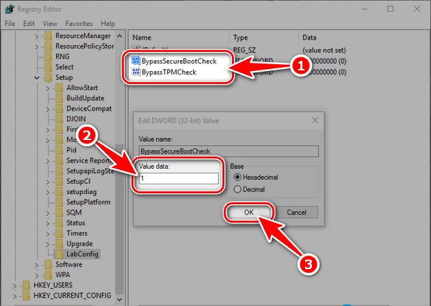Click tree scrollbar down arrow
Image resolution: width=431 pixels, height=306 pixels.
coord(120,299)
